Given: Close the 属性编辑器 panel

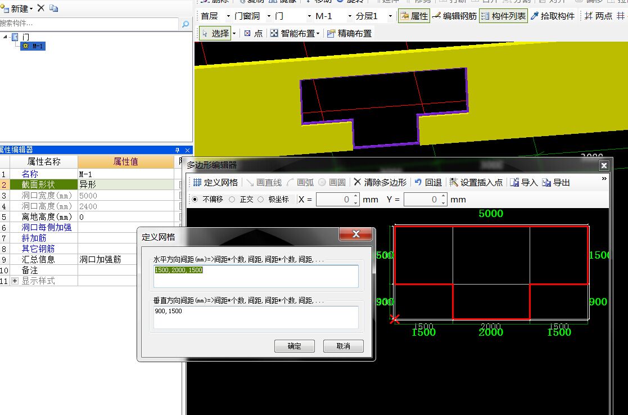Looking at the screenshot, I should 187,150.
